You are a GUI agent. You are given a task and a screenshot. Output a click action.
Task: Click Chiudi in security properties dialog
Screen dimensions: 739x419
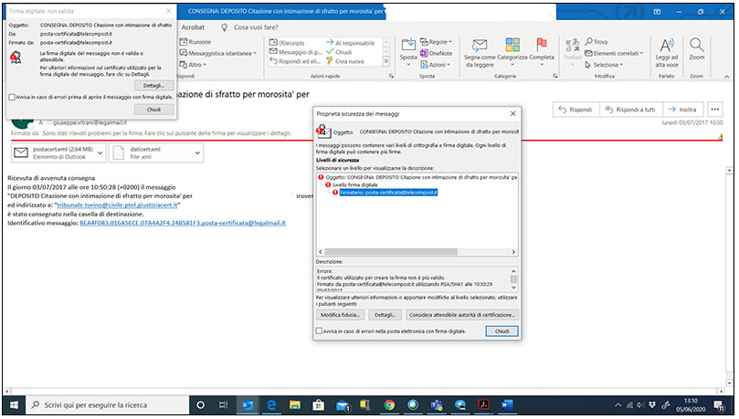click(x=501, y=331)
